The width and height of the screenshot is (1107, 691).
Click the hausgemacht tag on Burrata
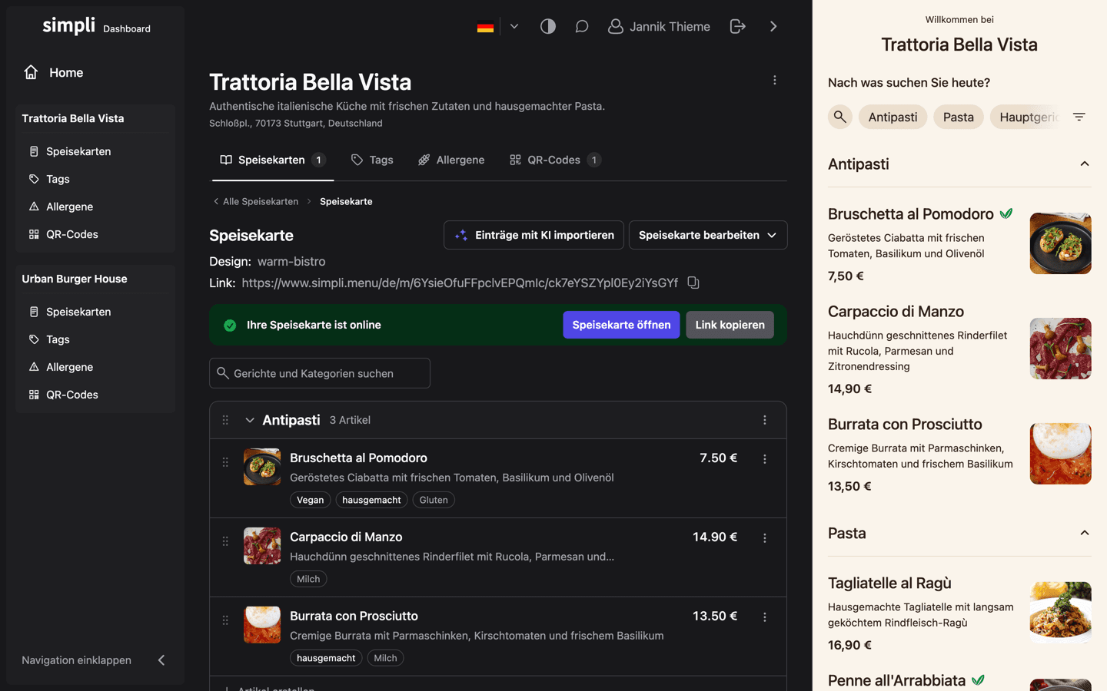coord(326,658)
